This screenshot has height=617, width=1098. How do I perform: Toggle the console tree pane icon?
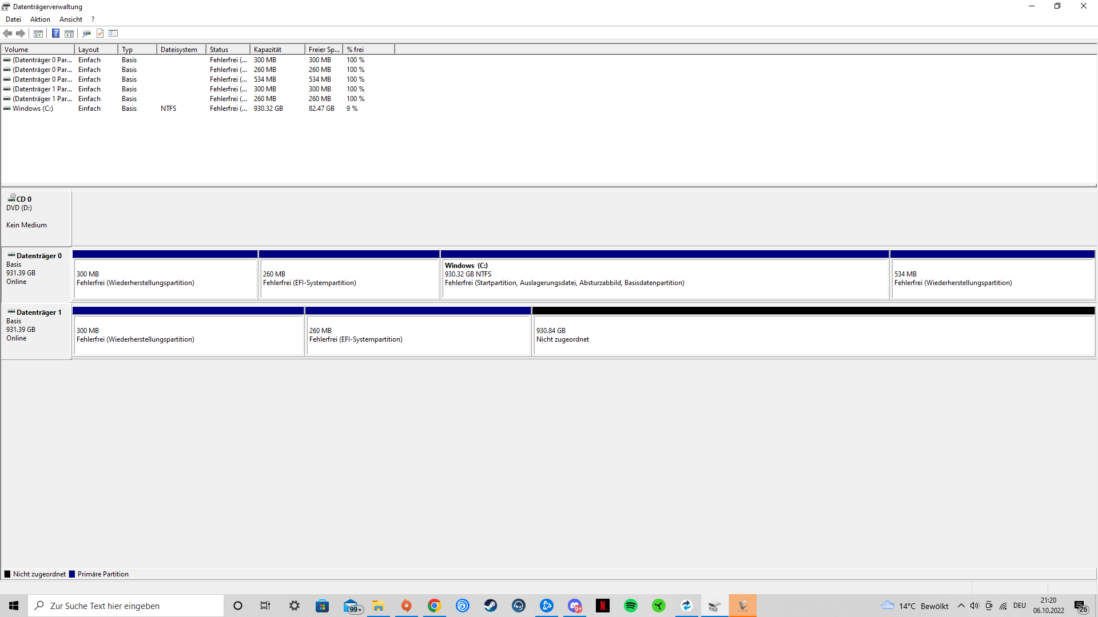(38, 33)
